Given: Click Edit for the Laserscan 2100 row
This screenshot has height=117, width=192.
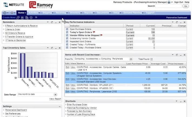Looking at the screenshot, I should tap(67, 92).
